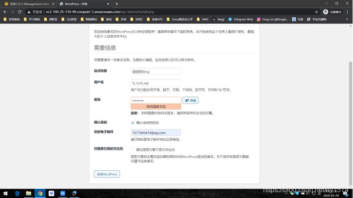Click the 密码 password field
The image size is (353, 198).
156,100
